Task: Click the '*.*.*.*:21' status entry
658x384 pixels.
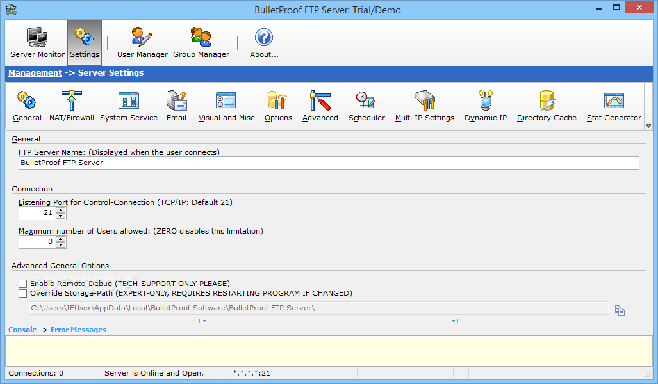Action: (251, 373)
